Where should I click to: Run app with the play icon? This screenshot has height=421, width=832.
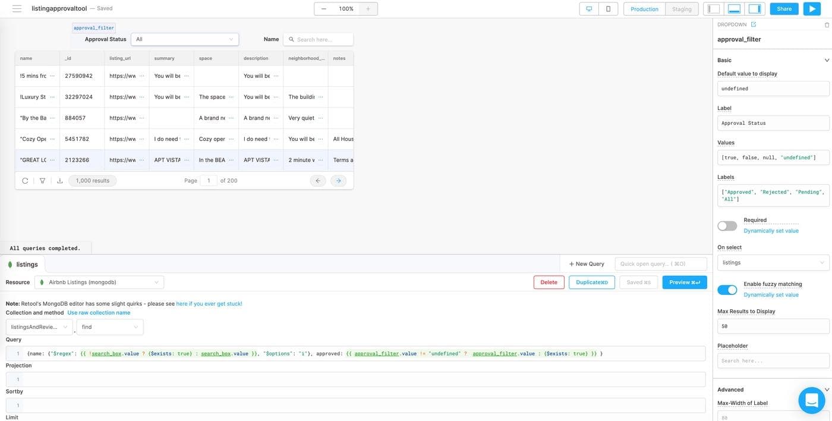(812, 9)
